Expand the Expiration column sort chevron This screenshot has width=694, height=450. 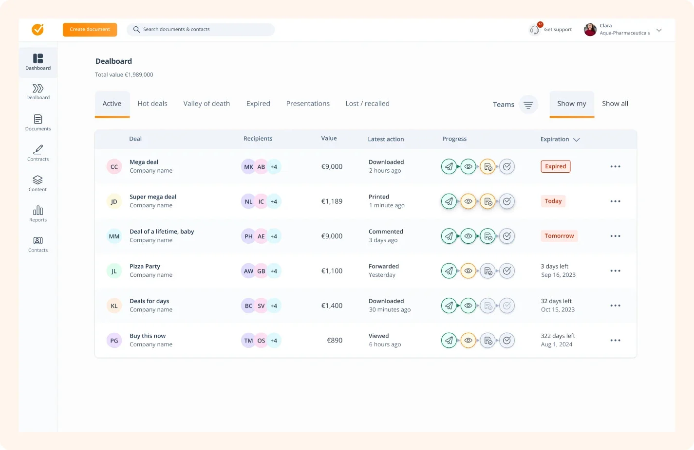[576, 139]
